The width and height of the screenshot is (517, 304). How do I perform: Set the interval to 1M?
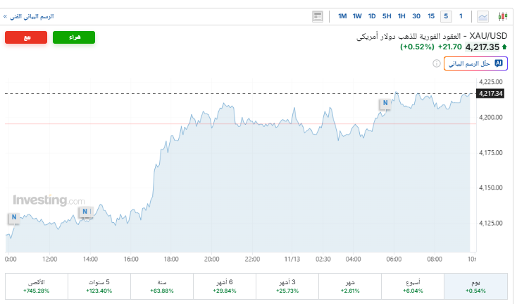(342, 16)
